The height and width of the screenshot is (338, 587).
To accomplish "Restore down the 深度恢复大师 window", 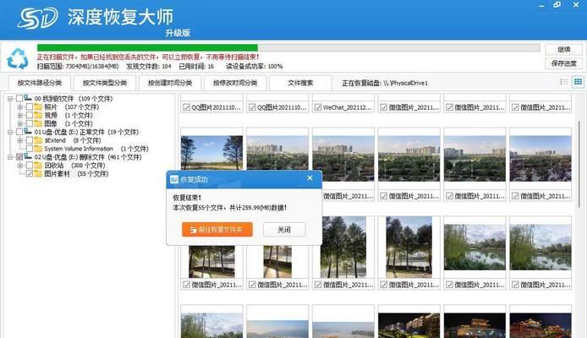I will pos(557,5).
